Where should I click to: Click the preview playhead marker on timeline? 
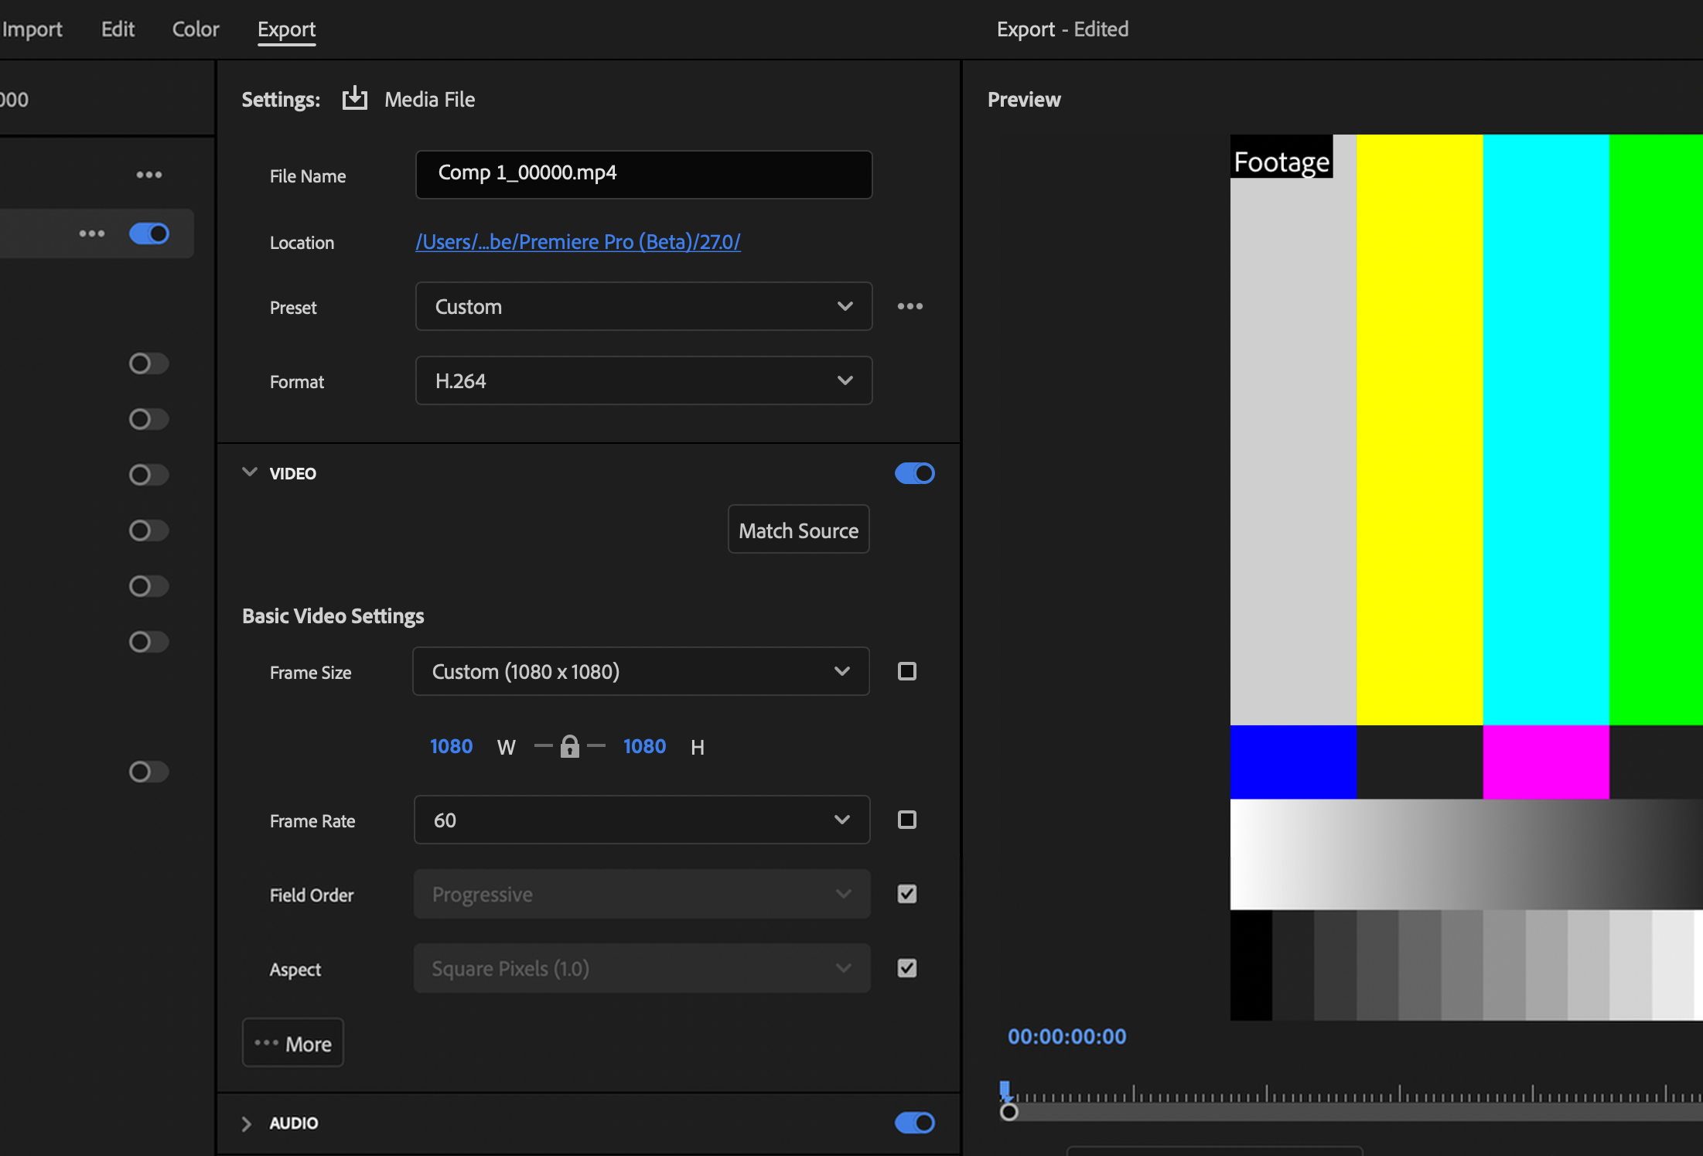(x=1005, y=1091)
